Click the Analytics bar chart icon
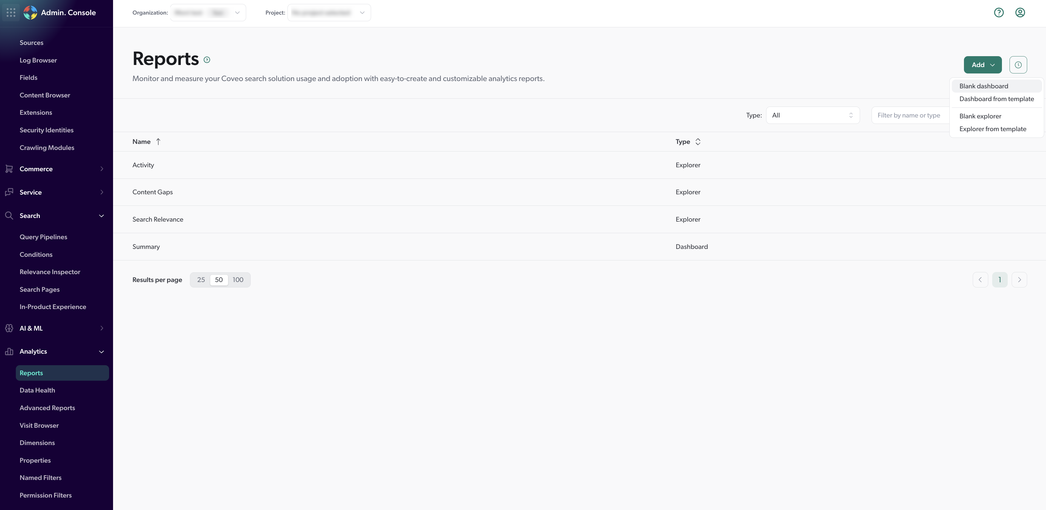The width and height of the screenshot is (1046, 510). (x=9, y=351)
